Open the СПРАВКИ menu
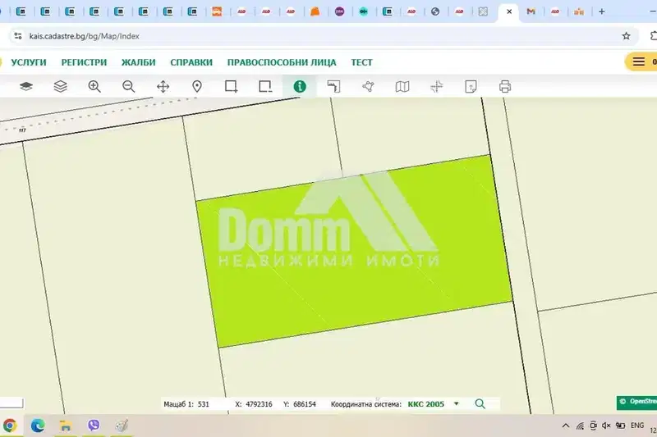Viewport: 657px width, 437px height. click(191, 62)
